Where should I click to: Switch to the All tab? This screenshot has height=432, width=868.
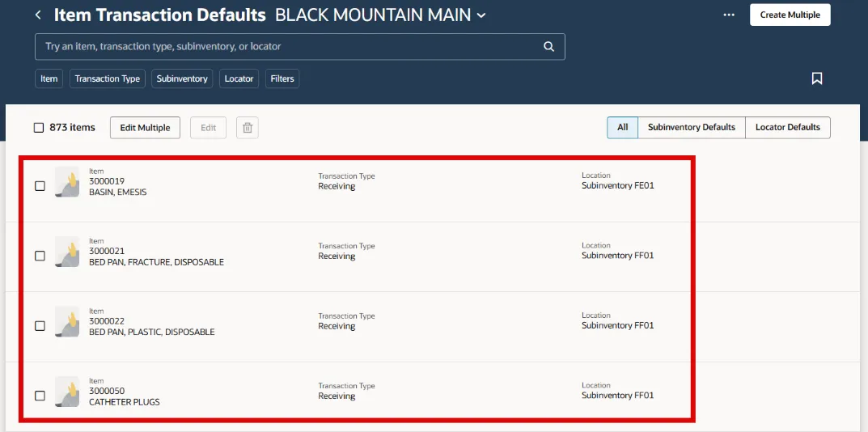[x=623, y=127]
